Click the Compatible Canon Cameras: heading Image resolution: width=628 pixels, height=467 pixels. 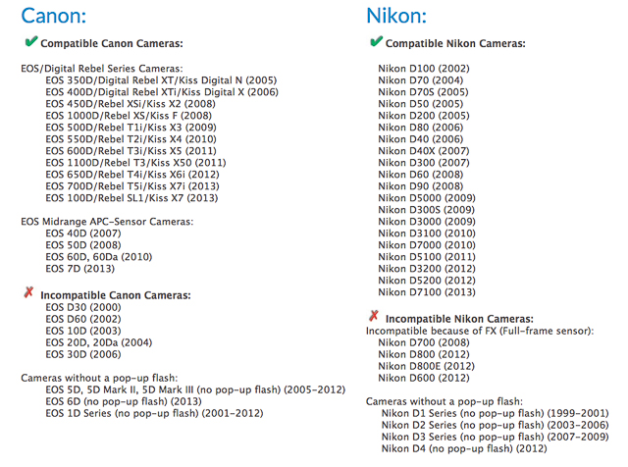click(x=112, y=43)
